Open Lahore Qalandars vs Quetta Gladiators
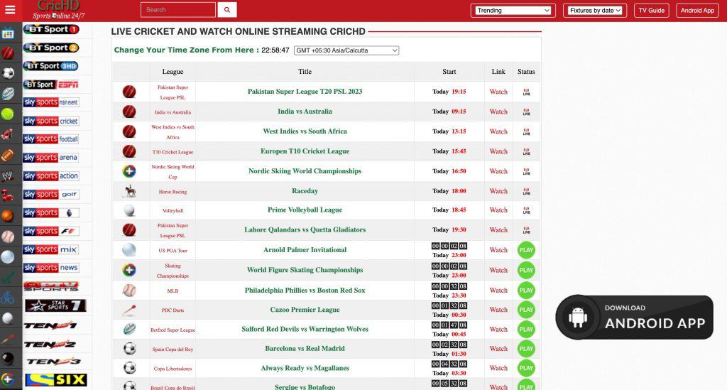The height and width of the screenshot is (390, 727). pyautogui.click(x=305, y=229)
